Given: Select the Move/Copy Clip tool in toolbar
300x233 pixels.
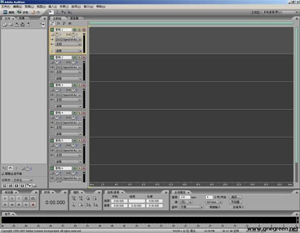Looking at the screenshot, I should pyautogui.click(x=63, y=12).
